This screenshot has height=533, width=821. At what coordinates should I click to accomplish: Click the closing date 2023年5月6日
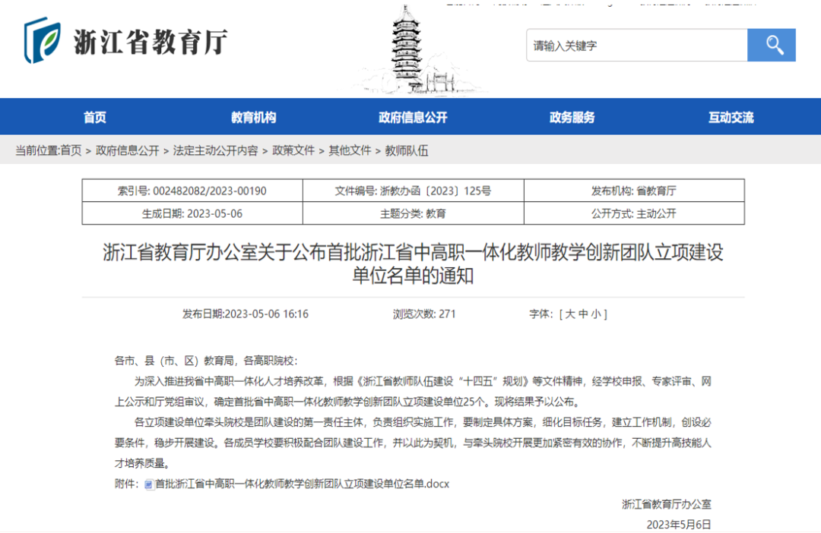click(x=679, y=524)
